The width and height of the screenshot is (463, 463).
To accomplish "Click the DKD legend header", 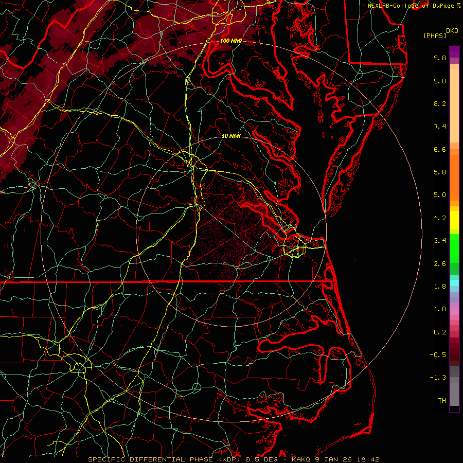I will click(x=452, y=31).
